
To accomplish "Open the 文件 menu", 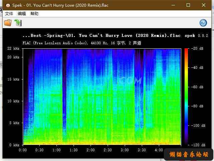I will coord(9,14).
